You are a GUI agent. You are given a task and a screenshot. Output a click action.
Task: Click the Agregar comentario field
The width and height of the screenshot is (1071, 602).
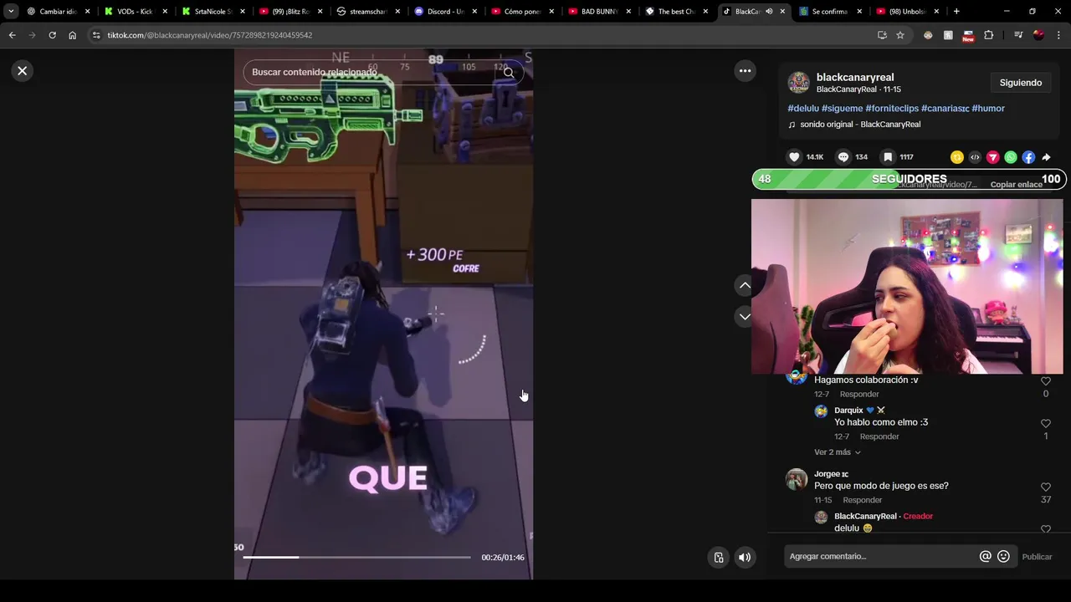click(x=881, y=557)
